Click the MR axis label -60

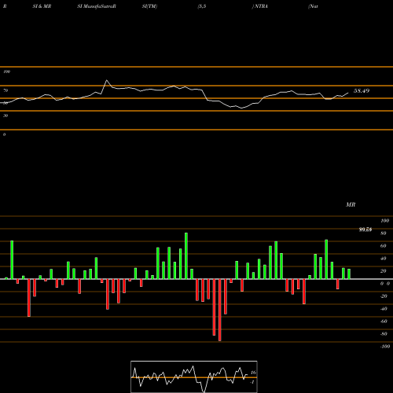click(x=384, y=321)
